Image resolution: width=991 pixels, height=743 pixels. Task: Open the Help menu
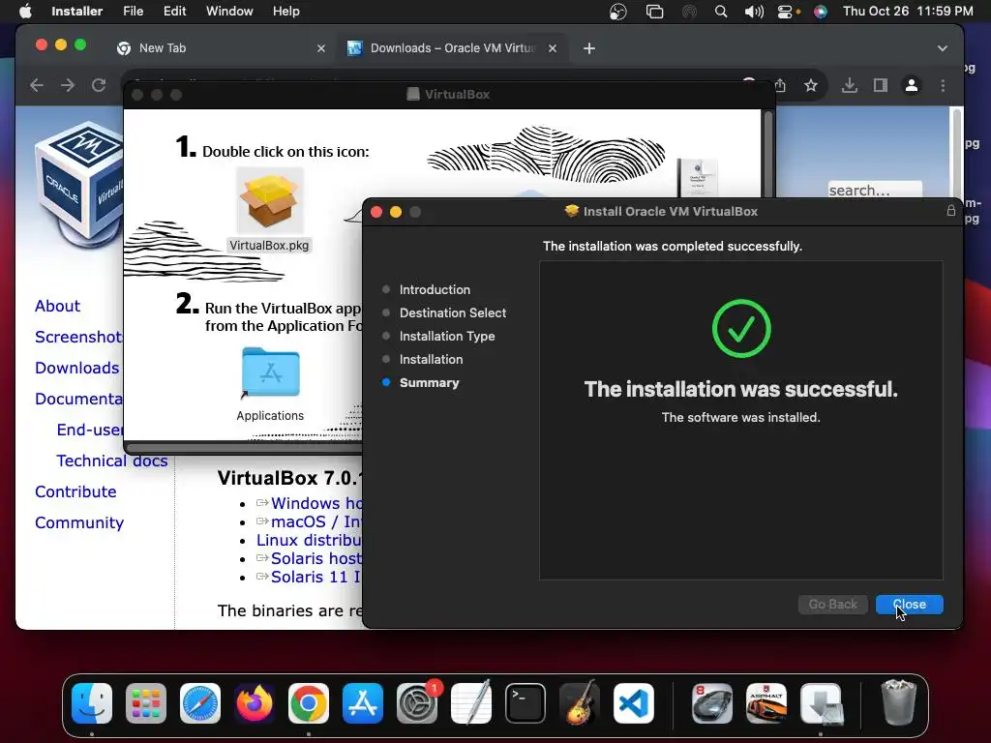(285, 12)
